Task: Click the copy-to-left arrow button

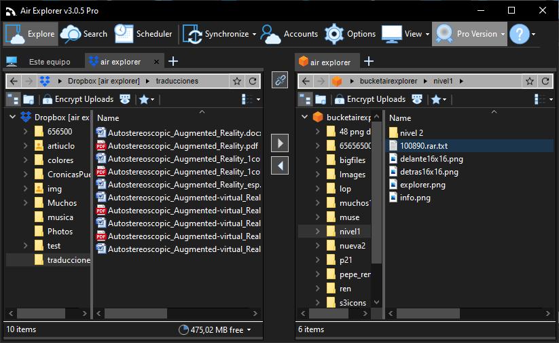Action: (x=280, y=166)
